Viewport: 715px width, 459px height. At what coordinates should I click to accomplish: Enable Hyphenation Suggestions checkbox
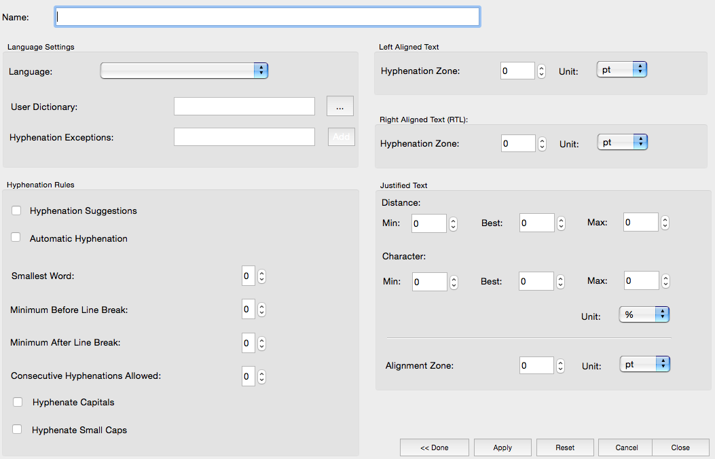pyautogui.click(x=16, y=210)
